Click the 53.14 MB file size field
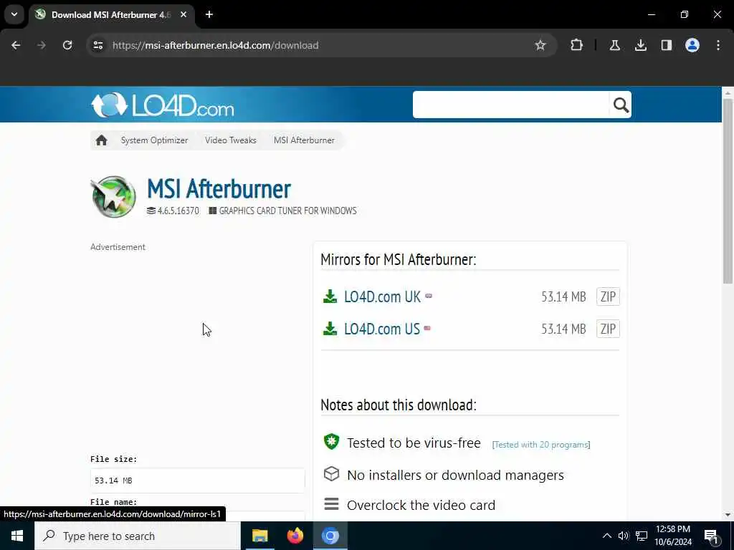The height and width of the screenshot is (550, 734). coord(197,481)
